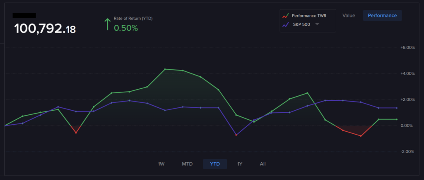Click the redacted account name bar
This screenshot has height=180, width=424.
tap(24, 15)
